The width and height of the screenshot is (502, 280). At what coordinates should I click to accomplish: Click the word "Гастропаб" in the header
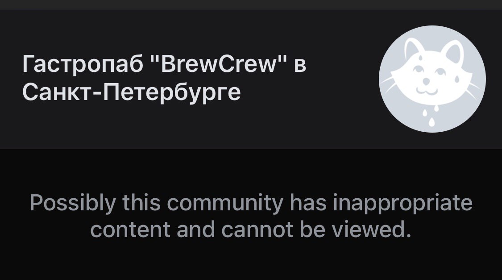(83, 64)
